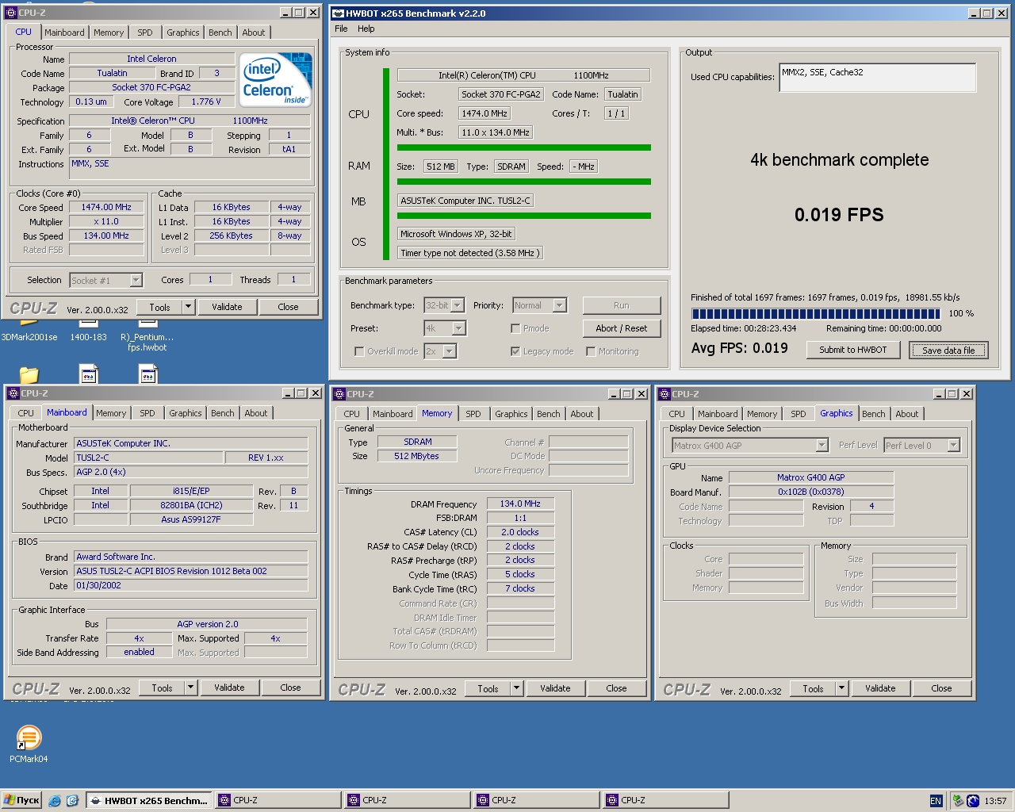Click the globe tray icon beside the clock
The image size is (1015, 812).
pyautogui.click(x=973, y=801)
